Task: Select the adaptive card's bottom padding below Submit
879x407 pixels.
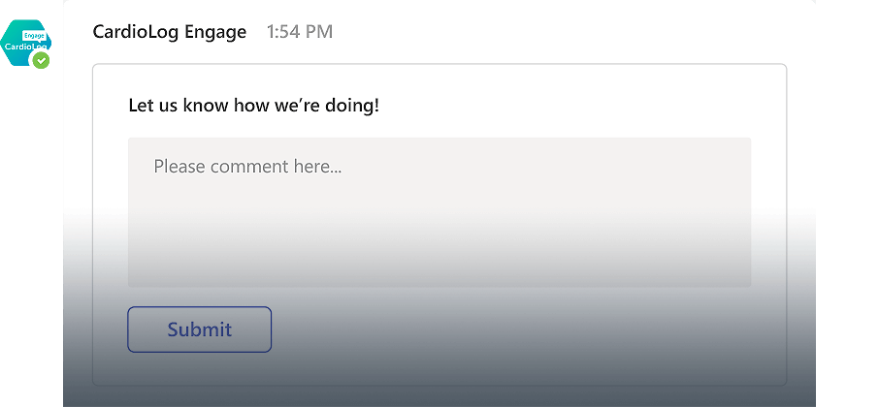Action: point(439,369)
